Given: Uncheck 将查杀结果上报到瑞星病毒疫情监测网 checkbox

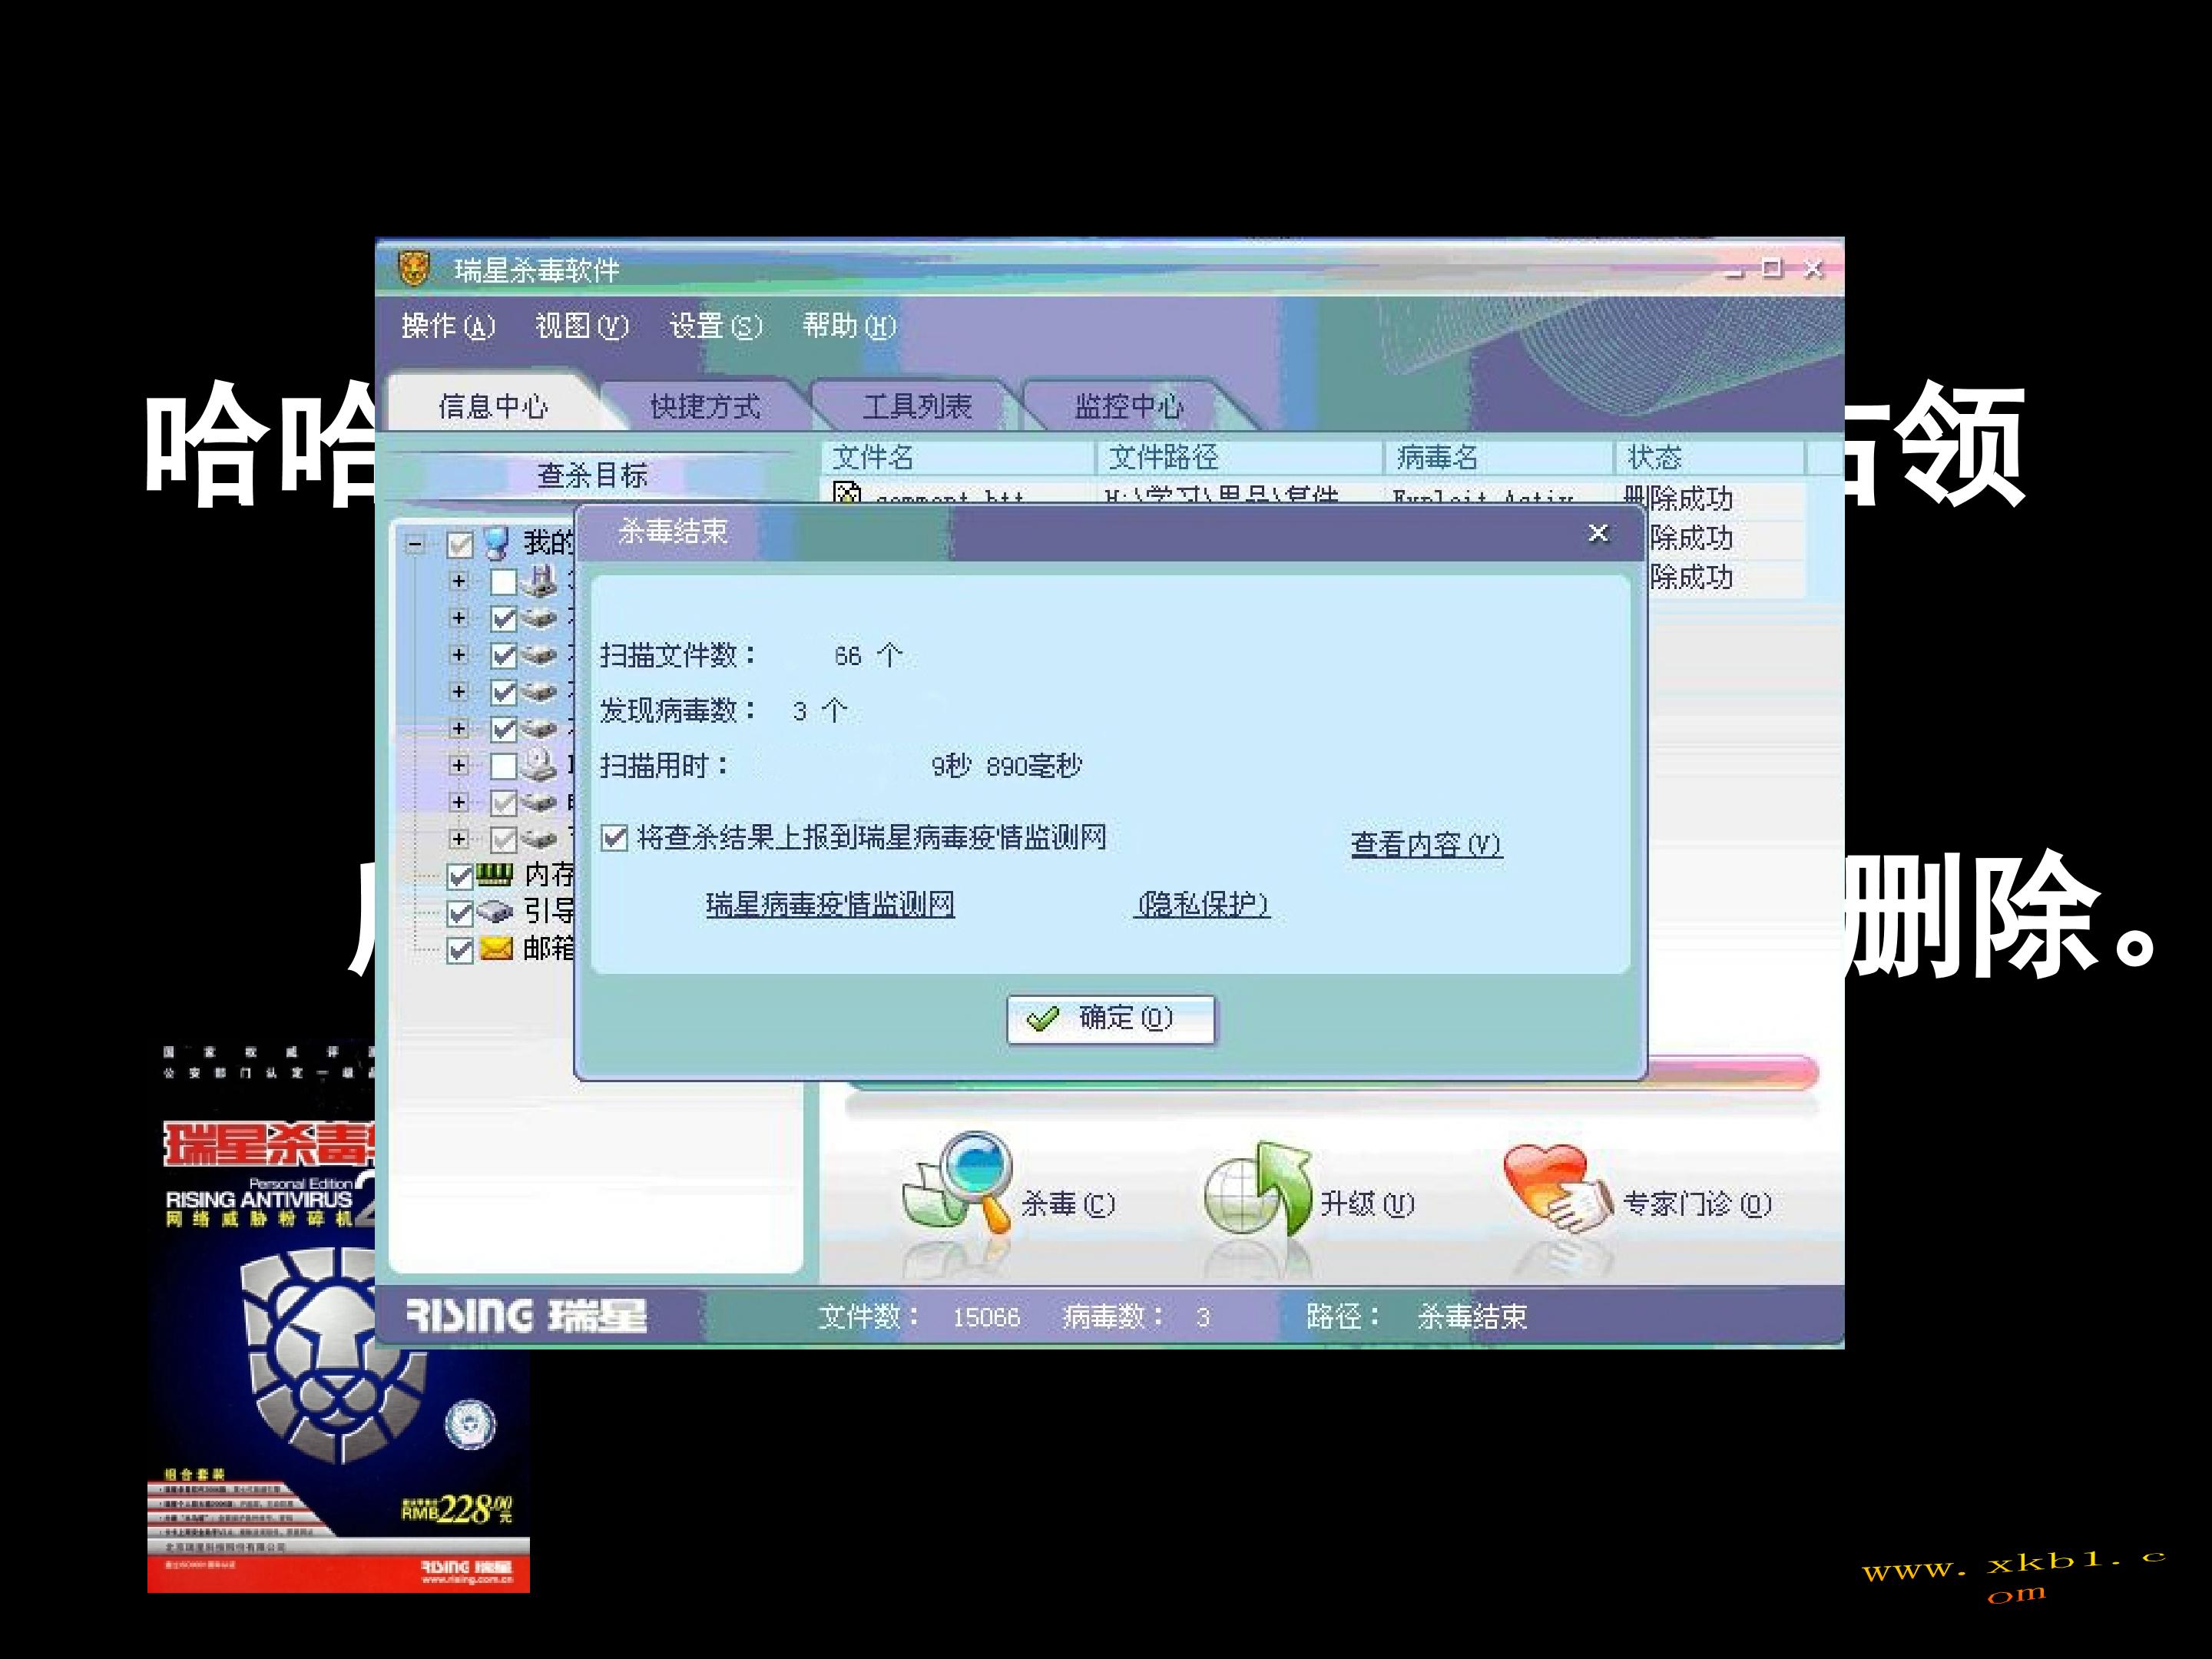Looking at the screenshot, I should 614,837.
